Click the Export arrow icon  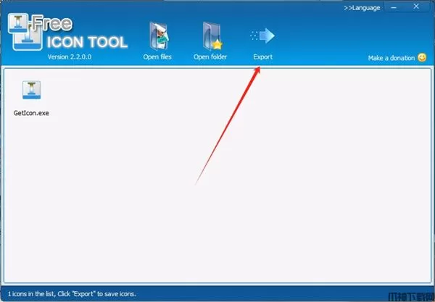[262, 35]
